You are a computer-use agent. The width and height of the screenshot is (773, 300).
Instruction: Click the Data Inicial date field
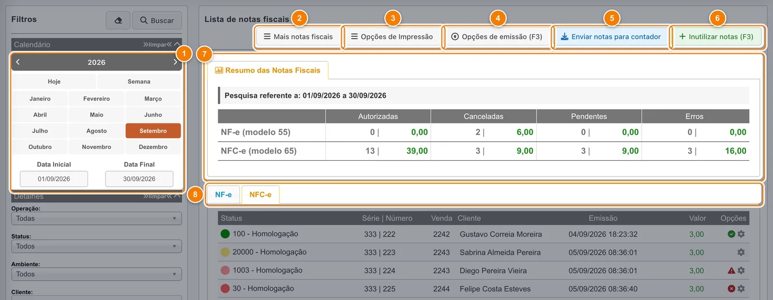[x=54, y=179]
